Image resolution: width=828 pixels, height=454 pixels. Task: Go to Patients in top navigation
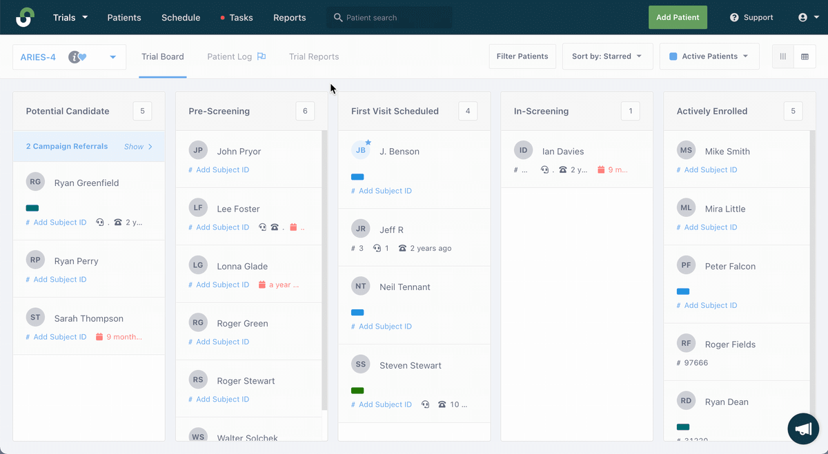tap(124, 17)
